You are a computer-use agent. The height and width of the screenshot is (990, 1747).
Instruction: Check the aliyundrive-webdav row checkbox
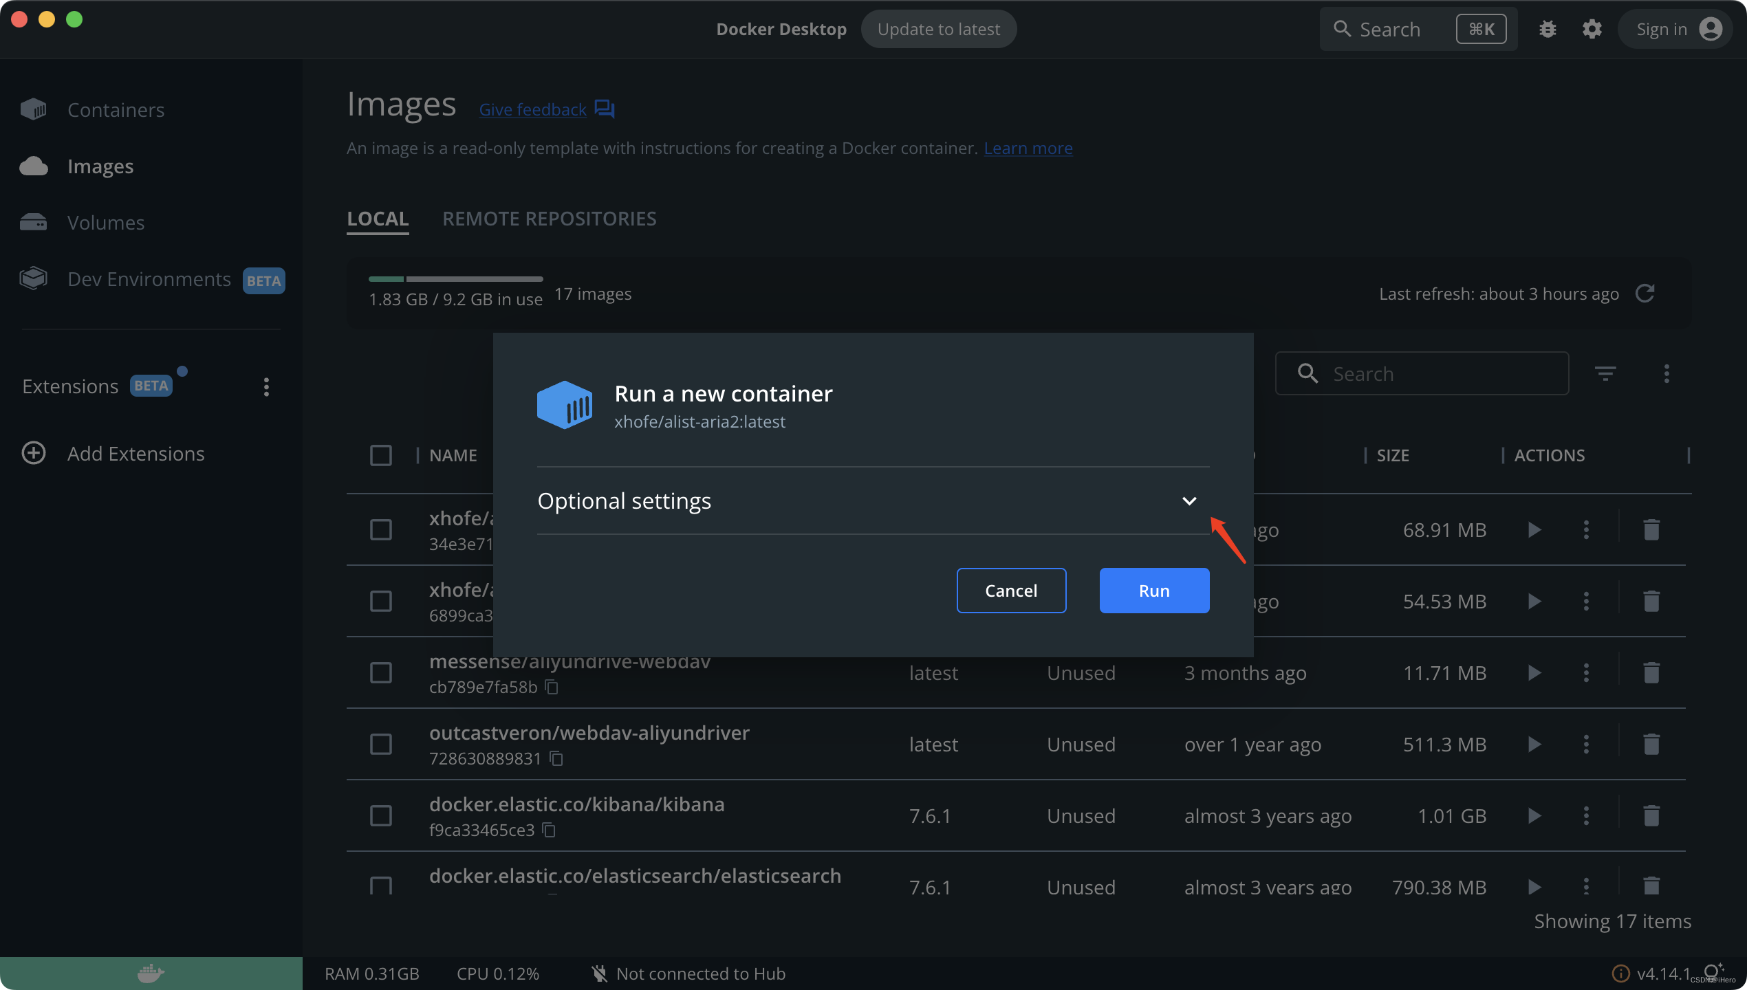tap(381, 672)
